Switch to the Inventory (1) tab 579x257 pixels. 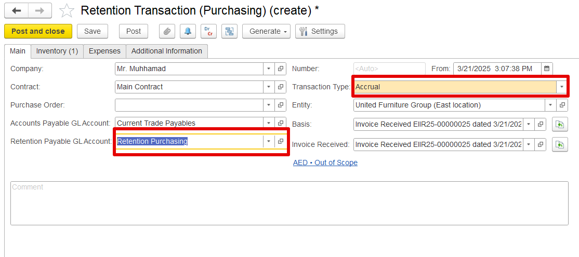click(57, 51)
